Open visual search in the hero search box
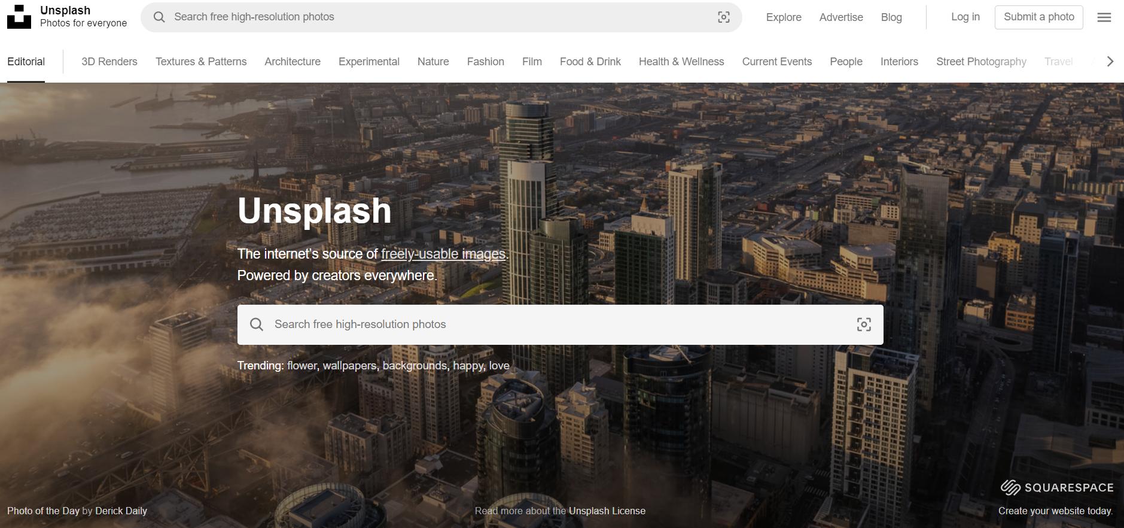 [x=864, y=324]
